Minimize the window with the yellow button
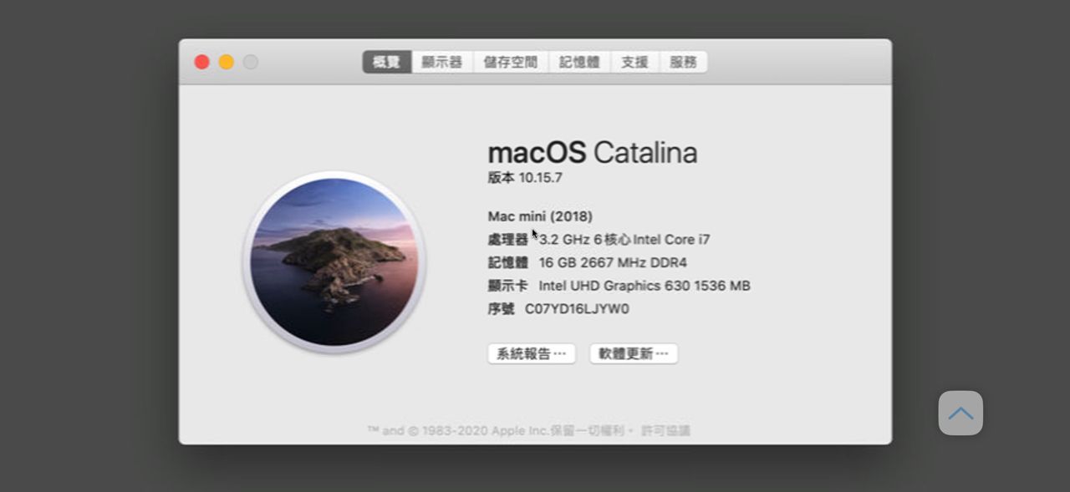The image size is (1070, 492). click(226, 62)
